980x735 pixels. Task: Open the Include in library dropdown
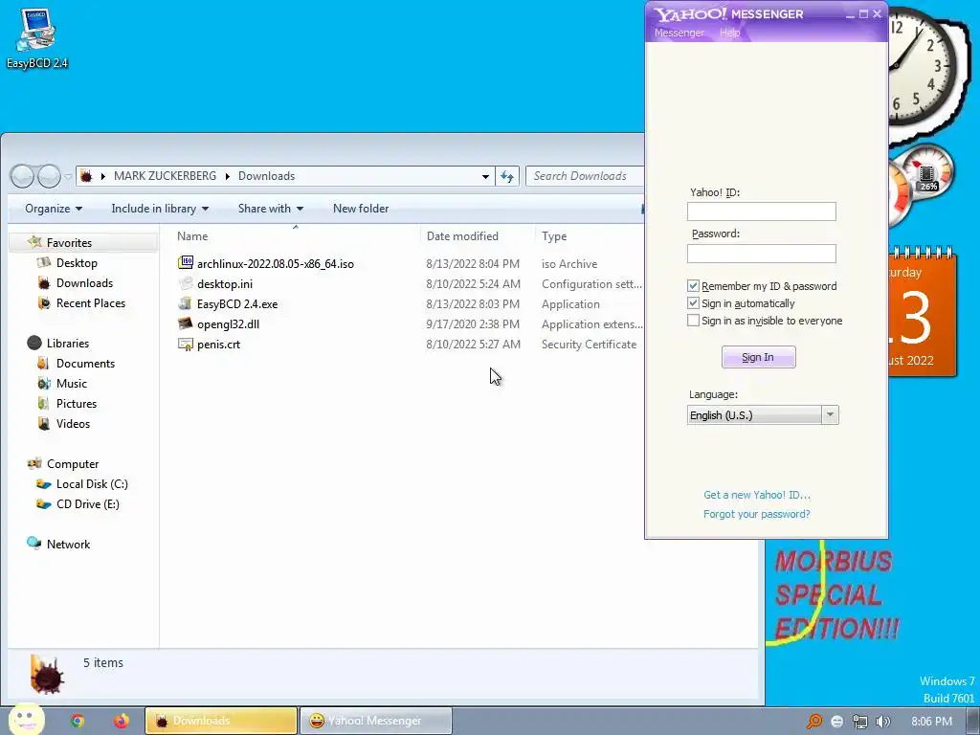[160, 208]
